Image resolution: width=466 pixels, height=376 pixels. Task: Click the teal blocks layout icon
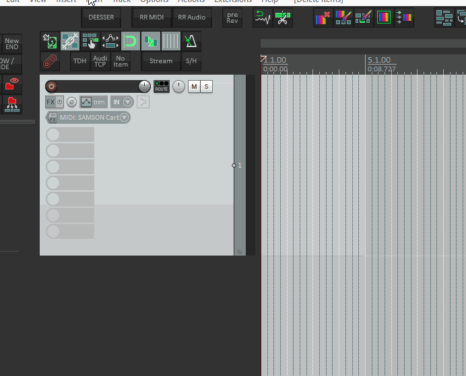[x=444, y=17]
